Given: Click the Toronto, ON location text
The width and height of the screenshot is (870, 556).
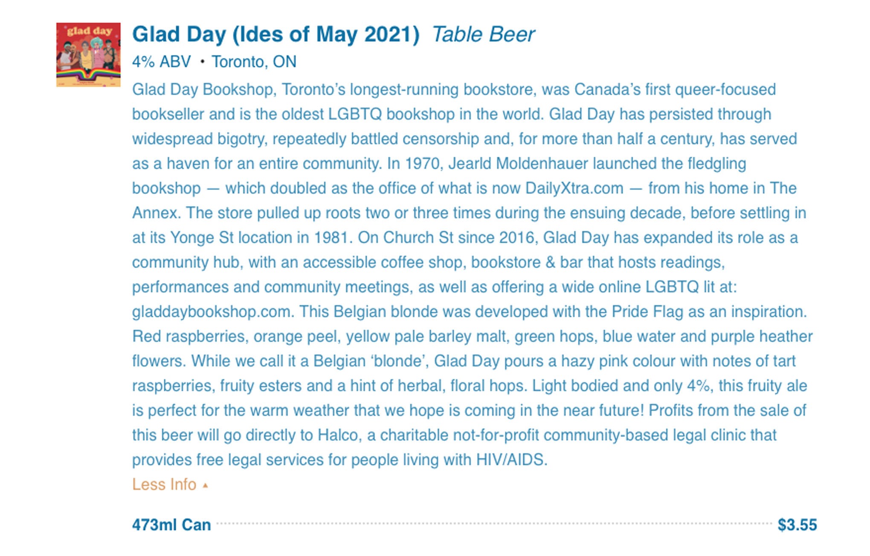Looking at the screenshot, I should tap(254, 62).
